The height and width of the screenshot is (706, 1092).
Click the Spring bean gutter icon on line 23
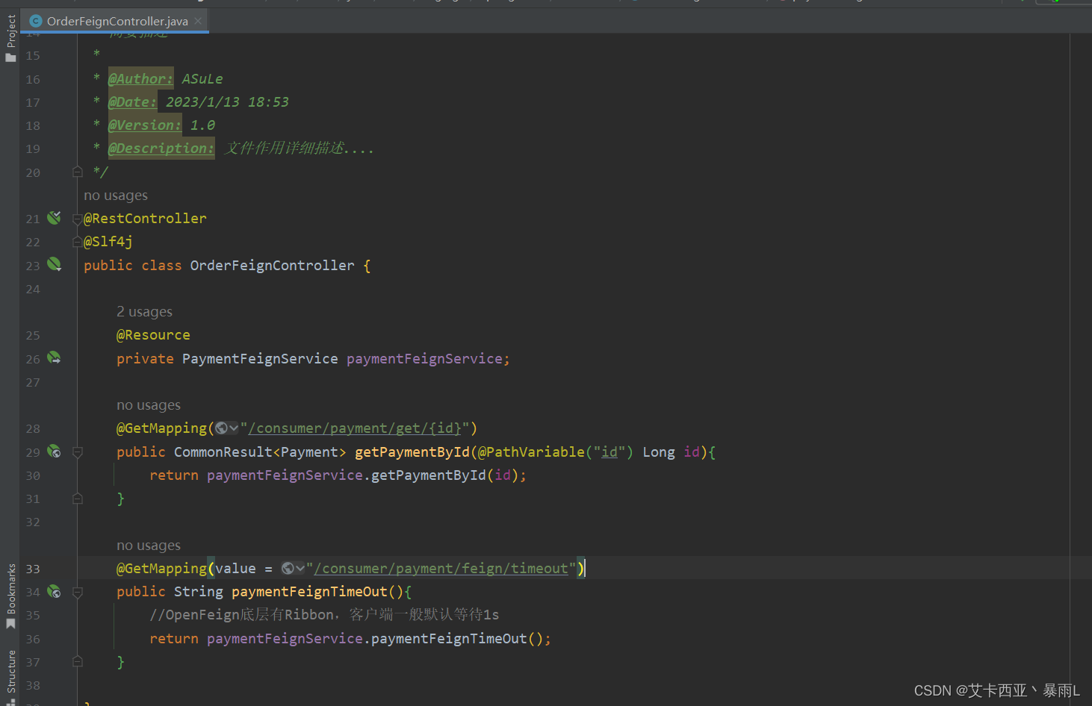[54, 264]
